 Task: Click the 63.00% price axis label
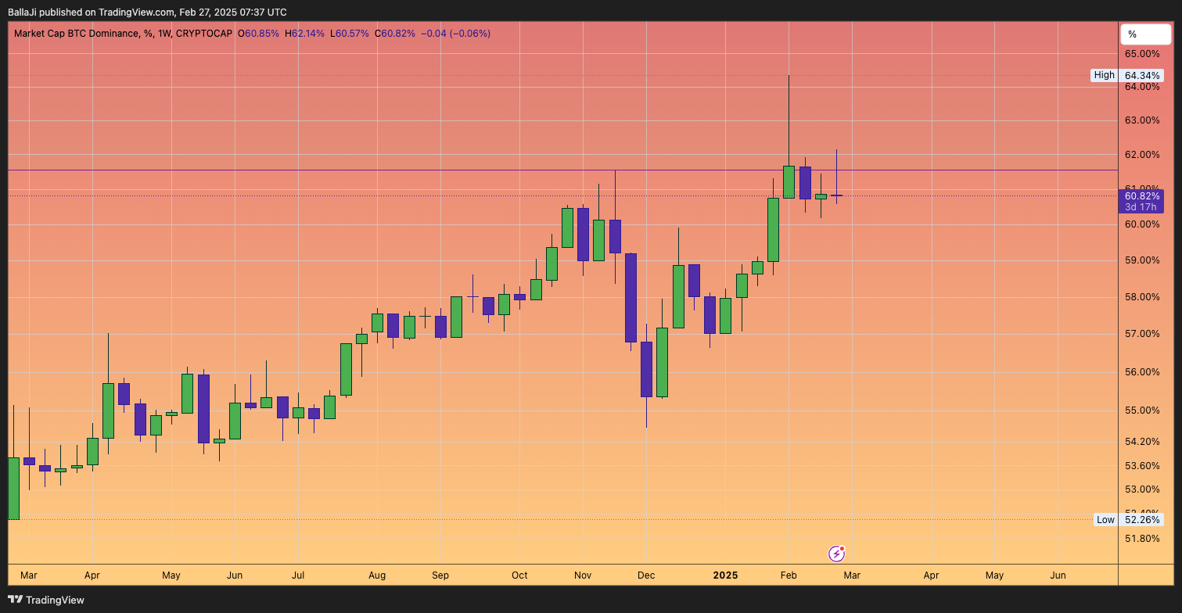pyautogui.click(x=1142, y=120)
